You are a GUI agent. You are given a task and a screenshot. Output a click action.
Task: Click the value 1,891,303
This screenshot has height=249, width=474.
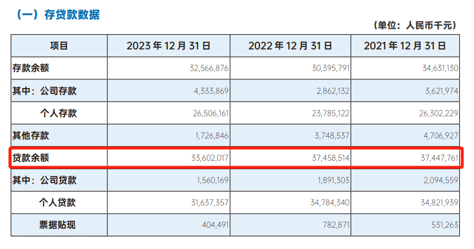click(334, 180)
